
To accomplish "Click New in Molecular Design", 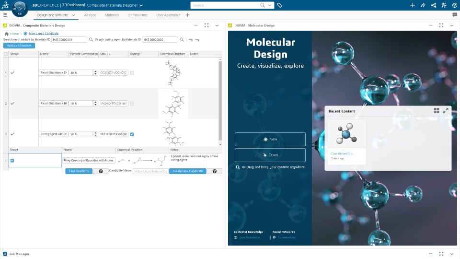I will tap(270, 139).
